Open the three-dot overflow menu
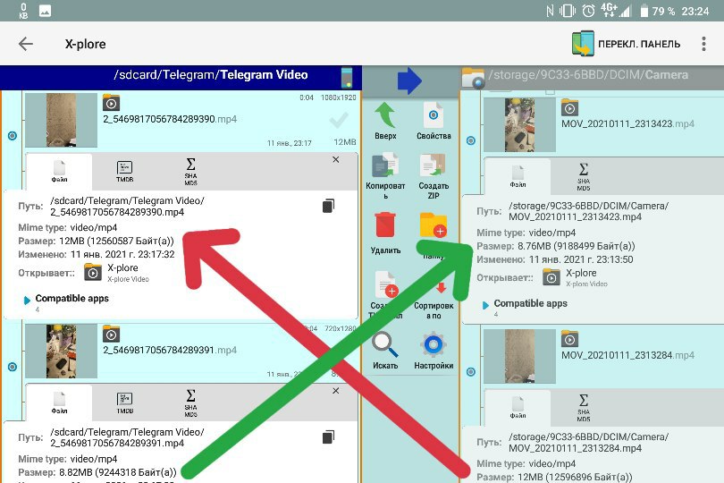 [x=703, y=44]
